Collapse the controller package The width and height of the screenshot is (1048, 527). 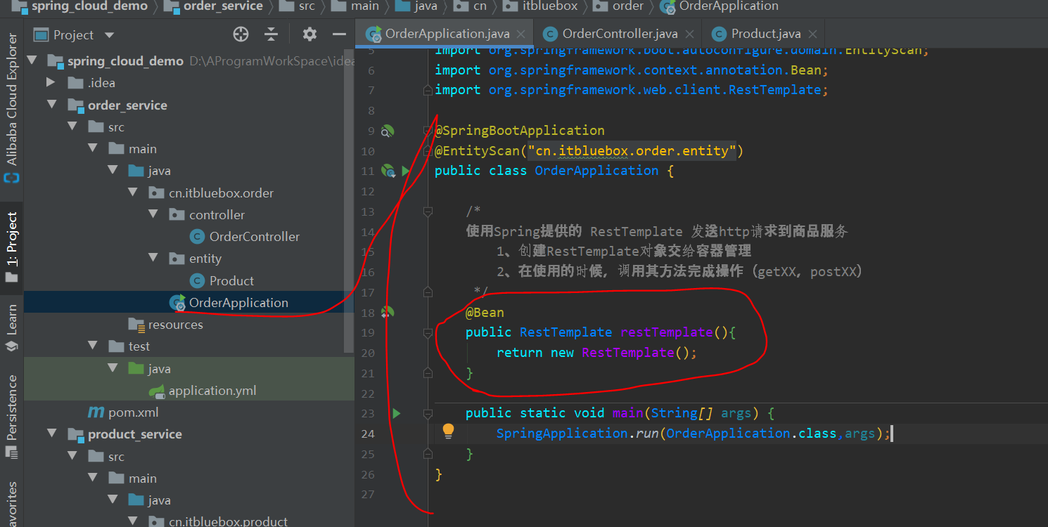(153, 215)
